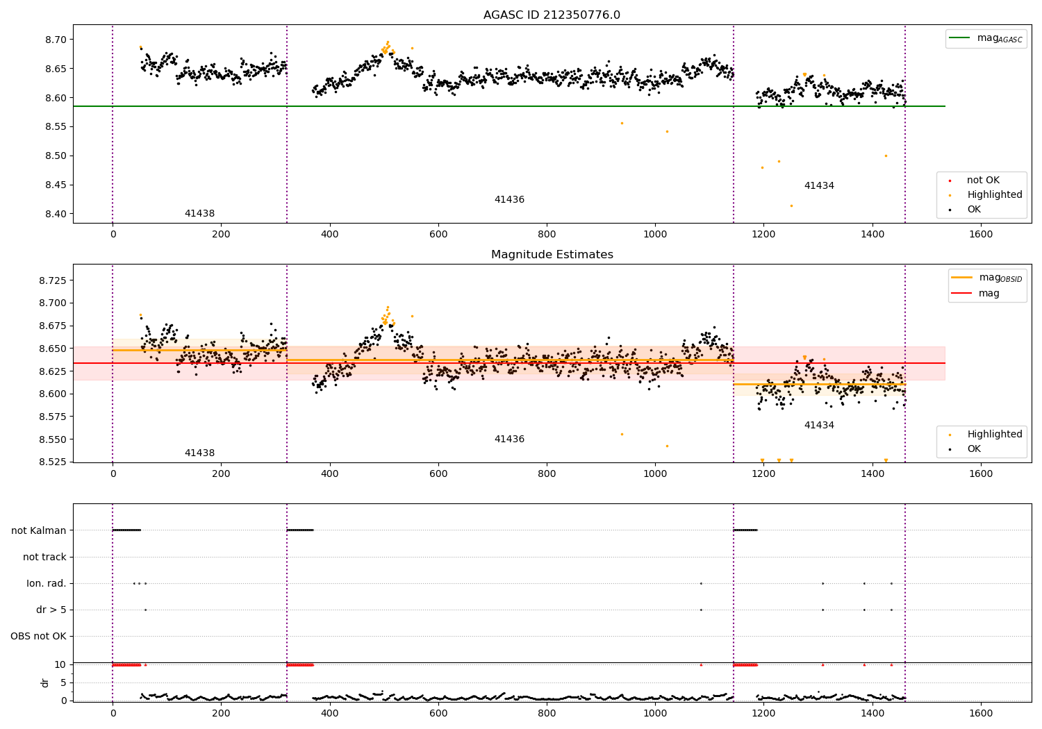The height and width of the screenshot is (729, 1042).
Task: Click obsid label 41434 in top plot
Action: (819, 186)
